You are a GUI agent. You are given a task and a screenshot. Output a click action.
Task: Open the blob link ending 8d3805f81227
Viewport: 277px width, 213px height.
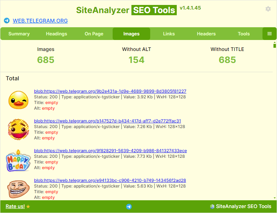click(110, 91)
